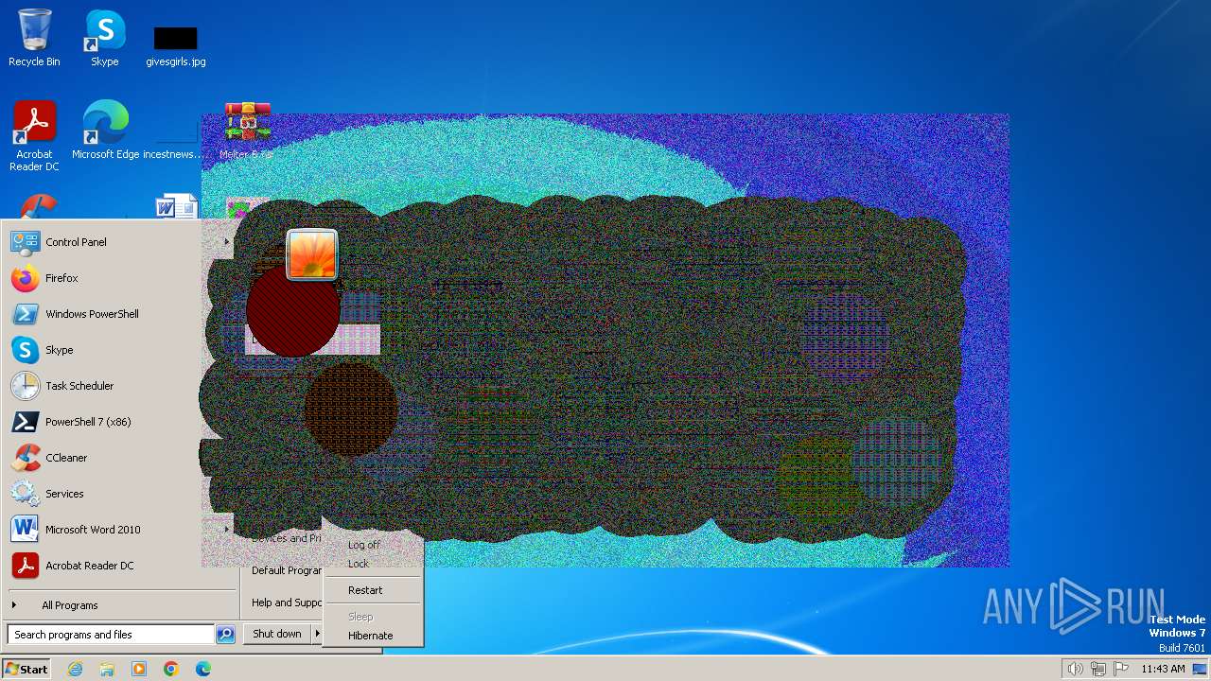1211x681 pixels.
Task: Choose Log off from power menu
Action: coord(364,545)
